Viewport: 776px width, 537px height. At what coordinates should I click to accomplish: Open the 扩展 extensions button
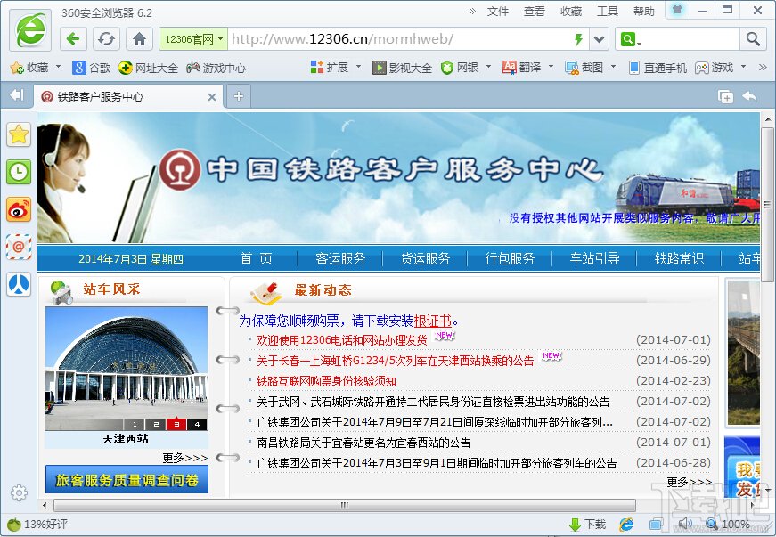click(x=330, y=68)
